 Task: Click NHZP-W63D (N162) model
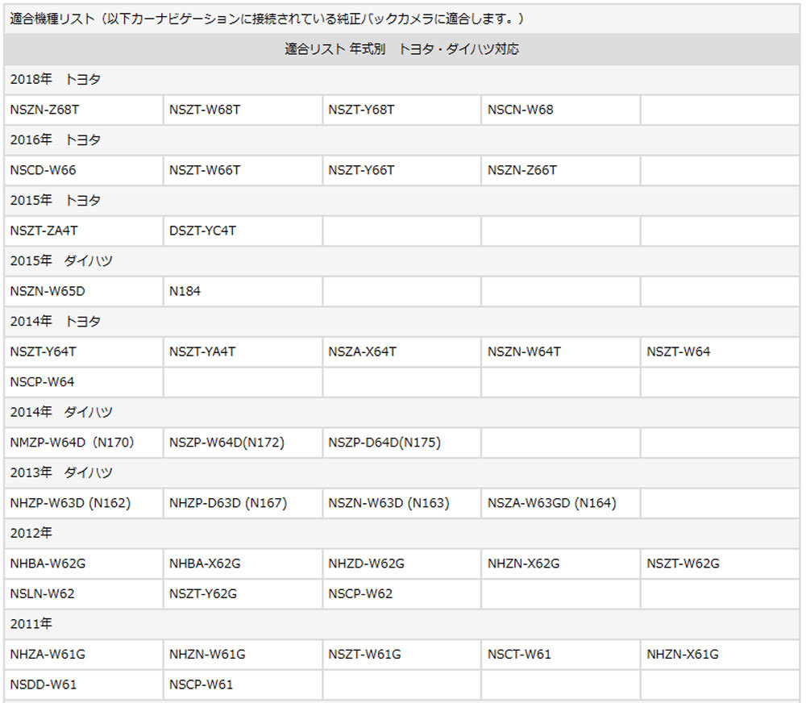point(83,503)
